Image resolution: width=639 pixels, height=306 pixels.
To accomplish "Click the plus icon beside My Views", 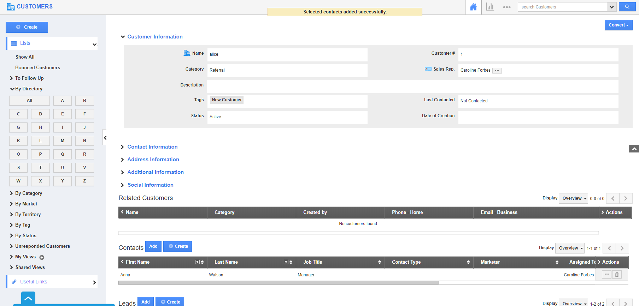I will pos(42,257).
